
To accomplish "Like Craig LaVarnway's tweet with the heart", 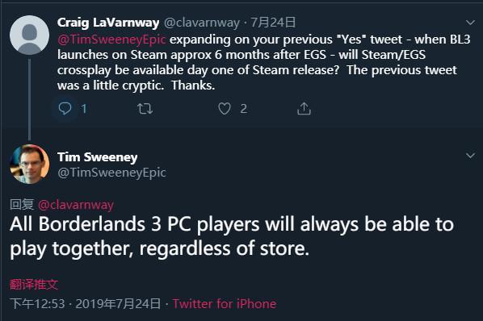I will coord(225,109).
